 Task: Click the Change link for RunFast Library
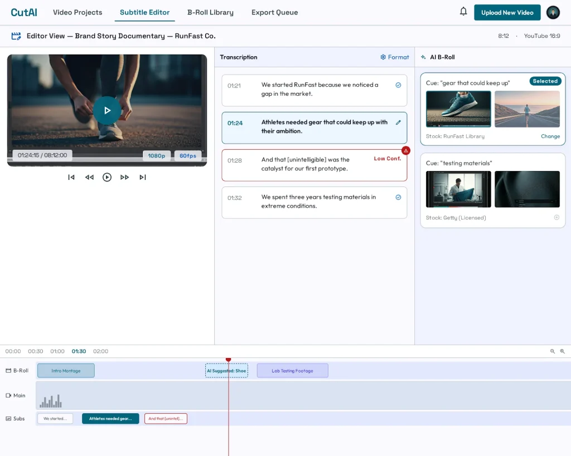550,136
